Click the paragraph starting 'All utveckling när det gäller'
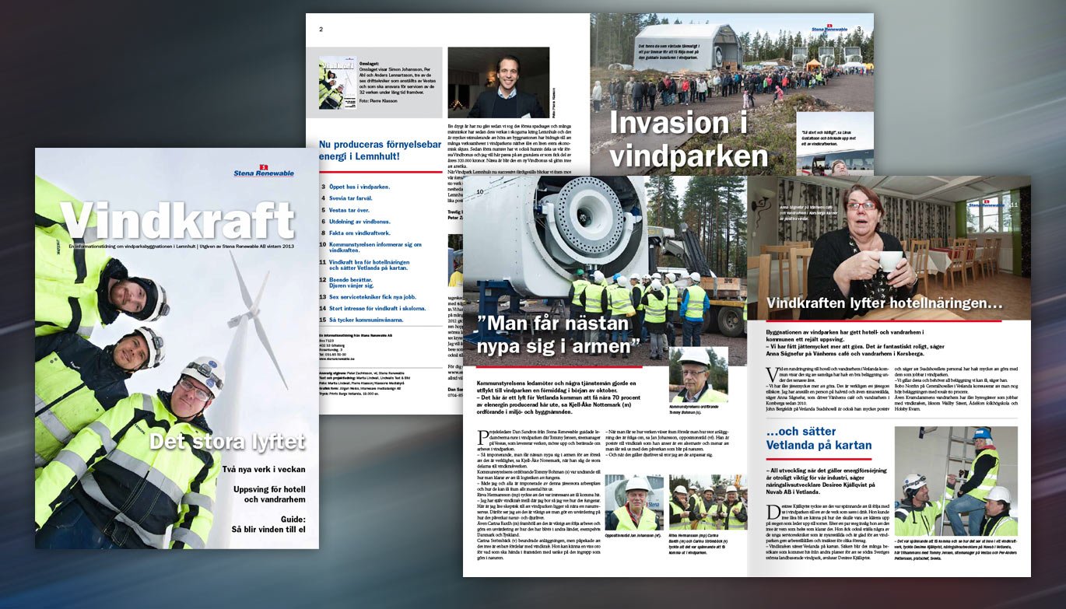 [826, 481]
